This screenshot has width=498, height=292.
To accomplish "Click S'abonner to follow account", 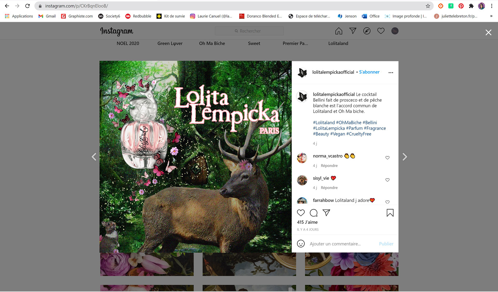I will coord(369,72).
